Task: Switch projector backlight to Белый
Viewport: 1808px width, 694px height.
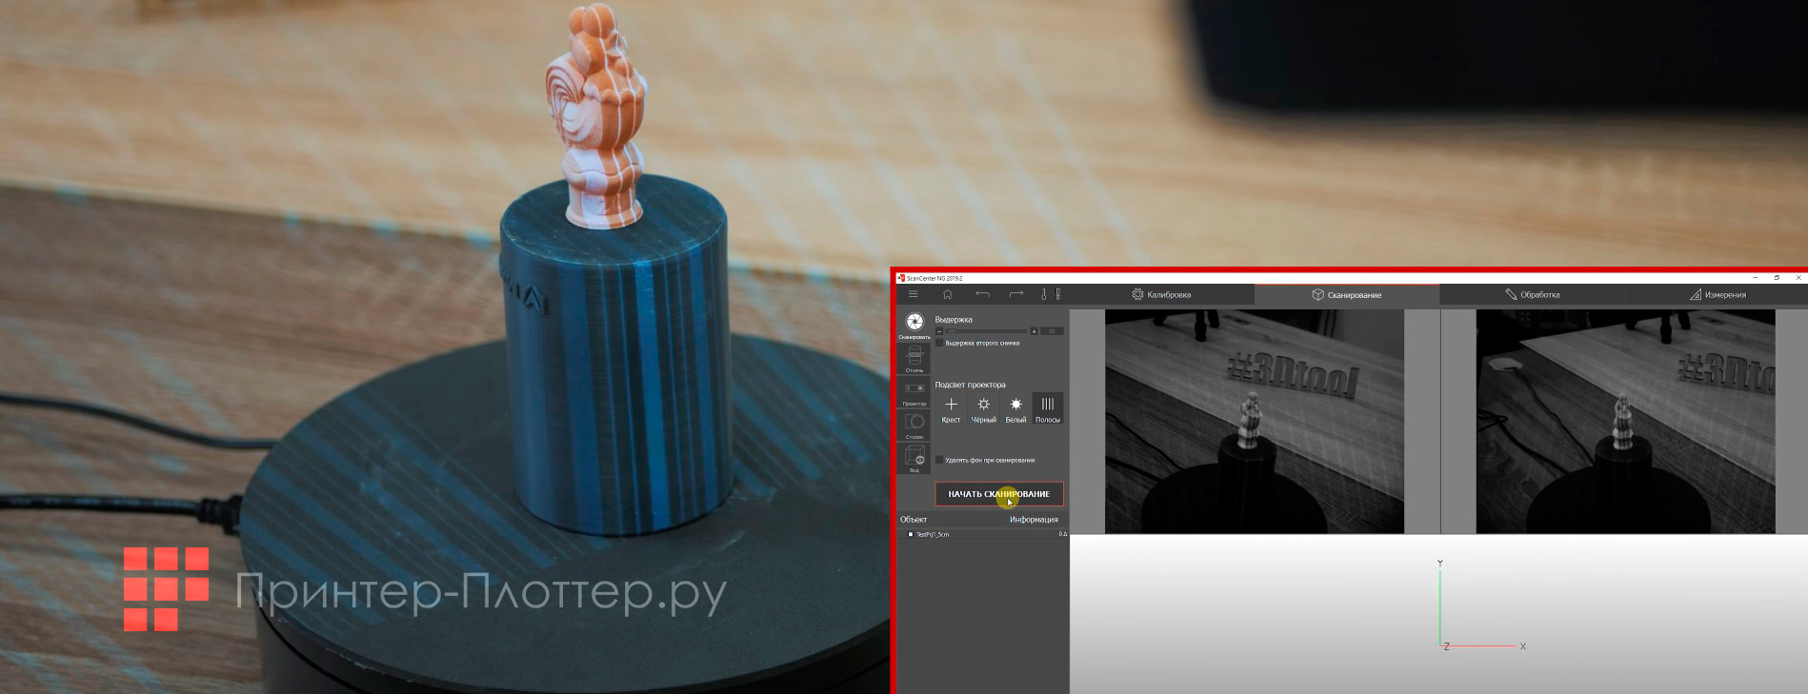Action: point(1015,408)
